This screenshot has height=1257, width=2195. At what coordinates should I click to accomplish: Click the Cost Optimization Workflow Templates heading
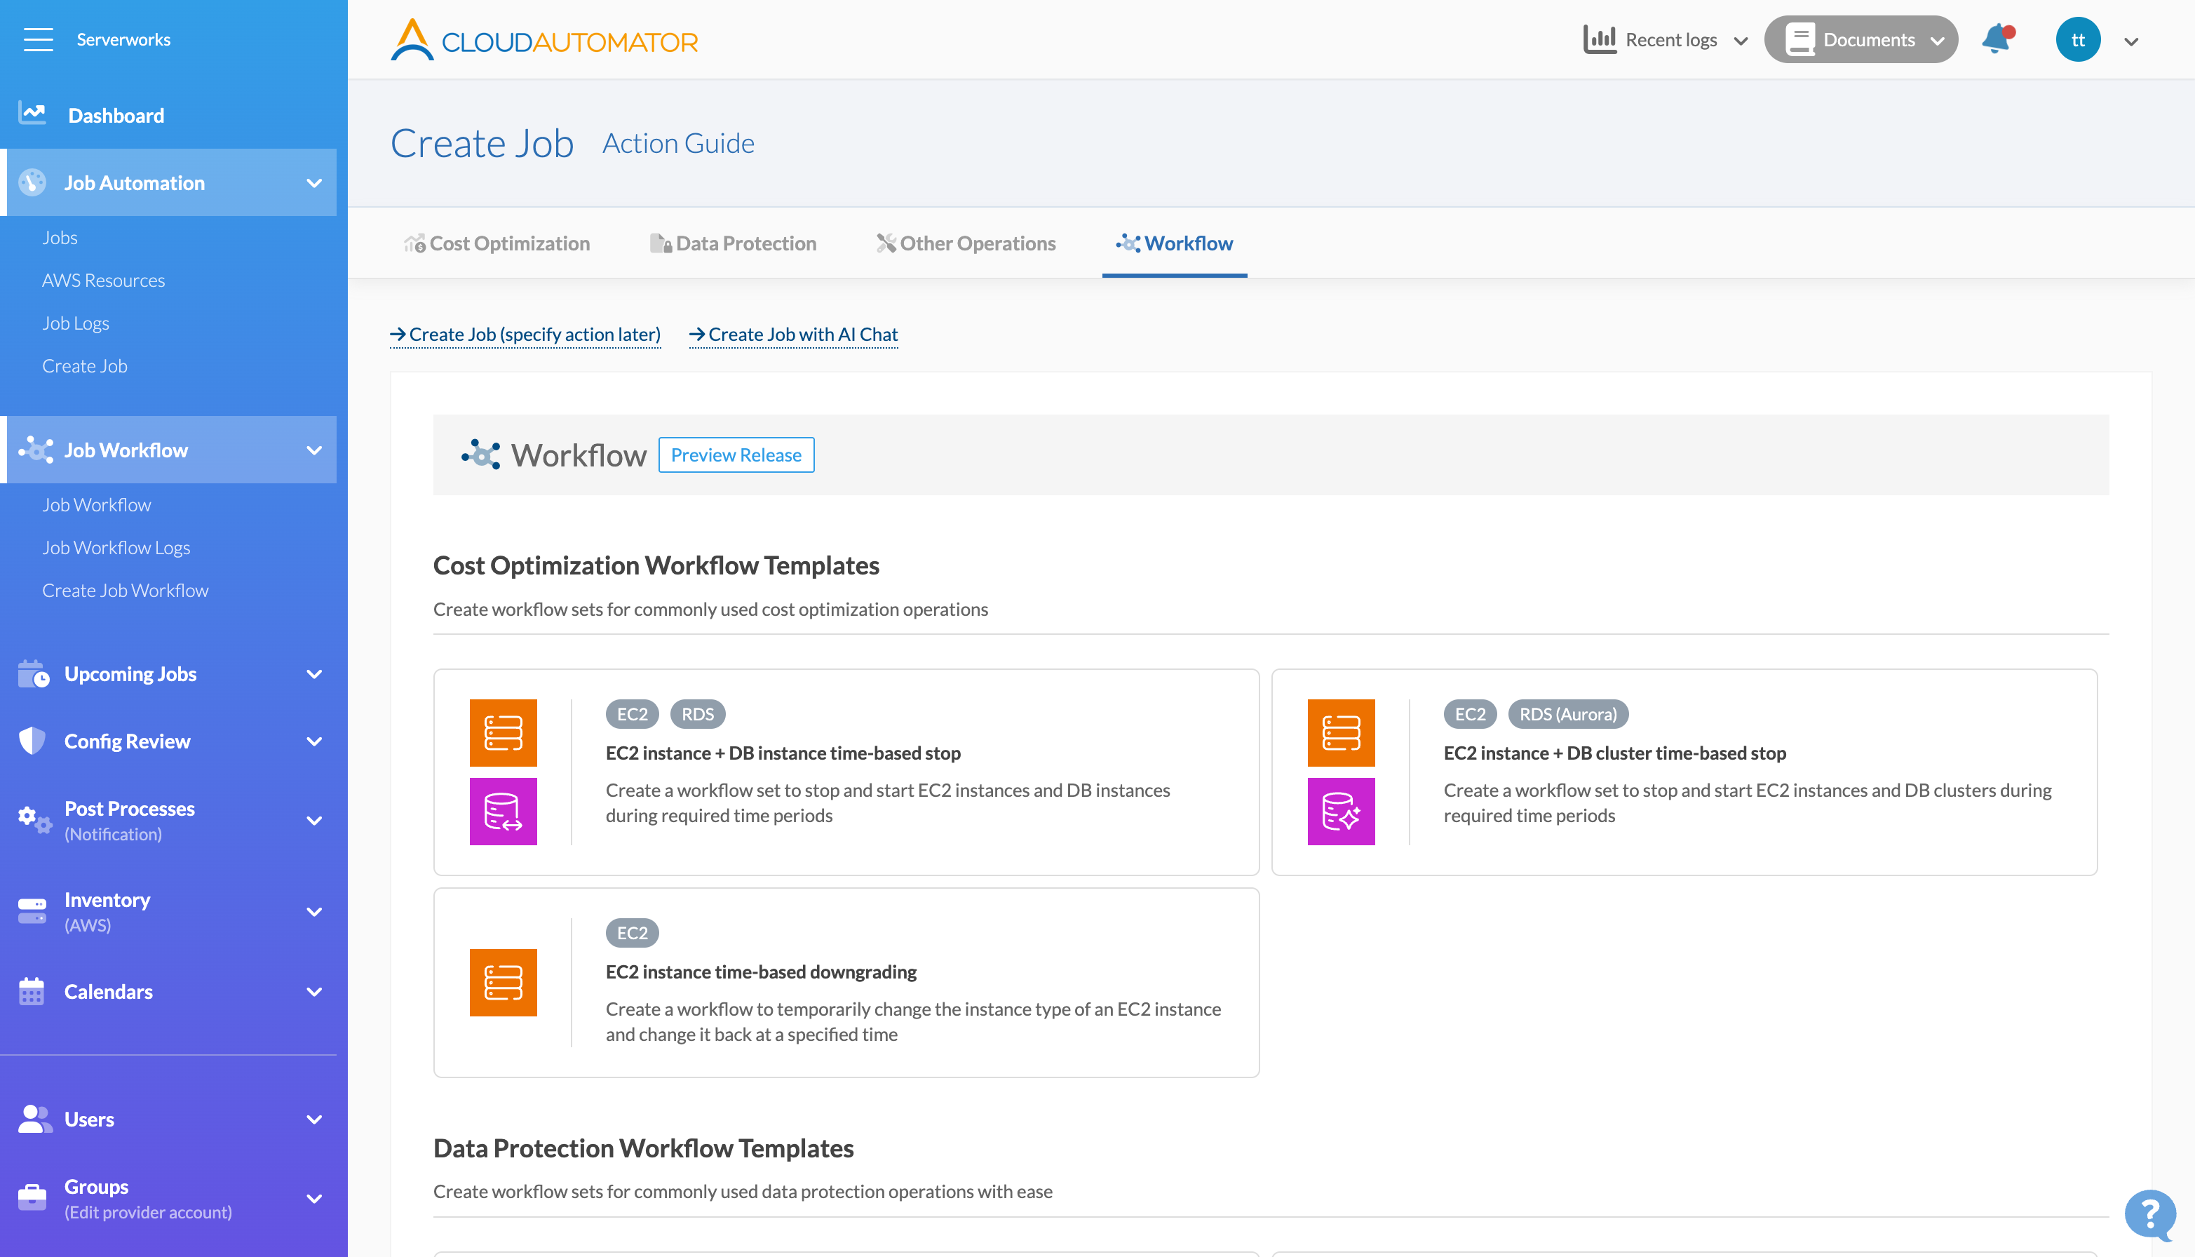click(657, 565)
